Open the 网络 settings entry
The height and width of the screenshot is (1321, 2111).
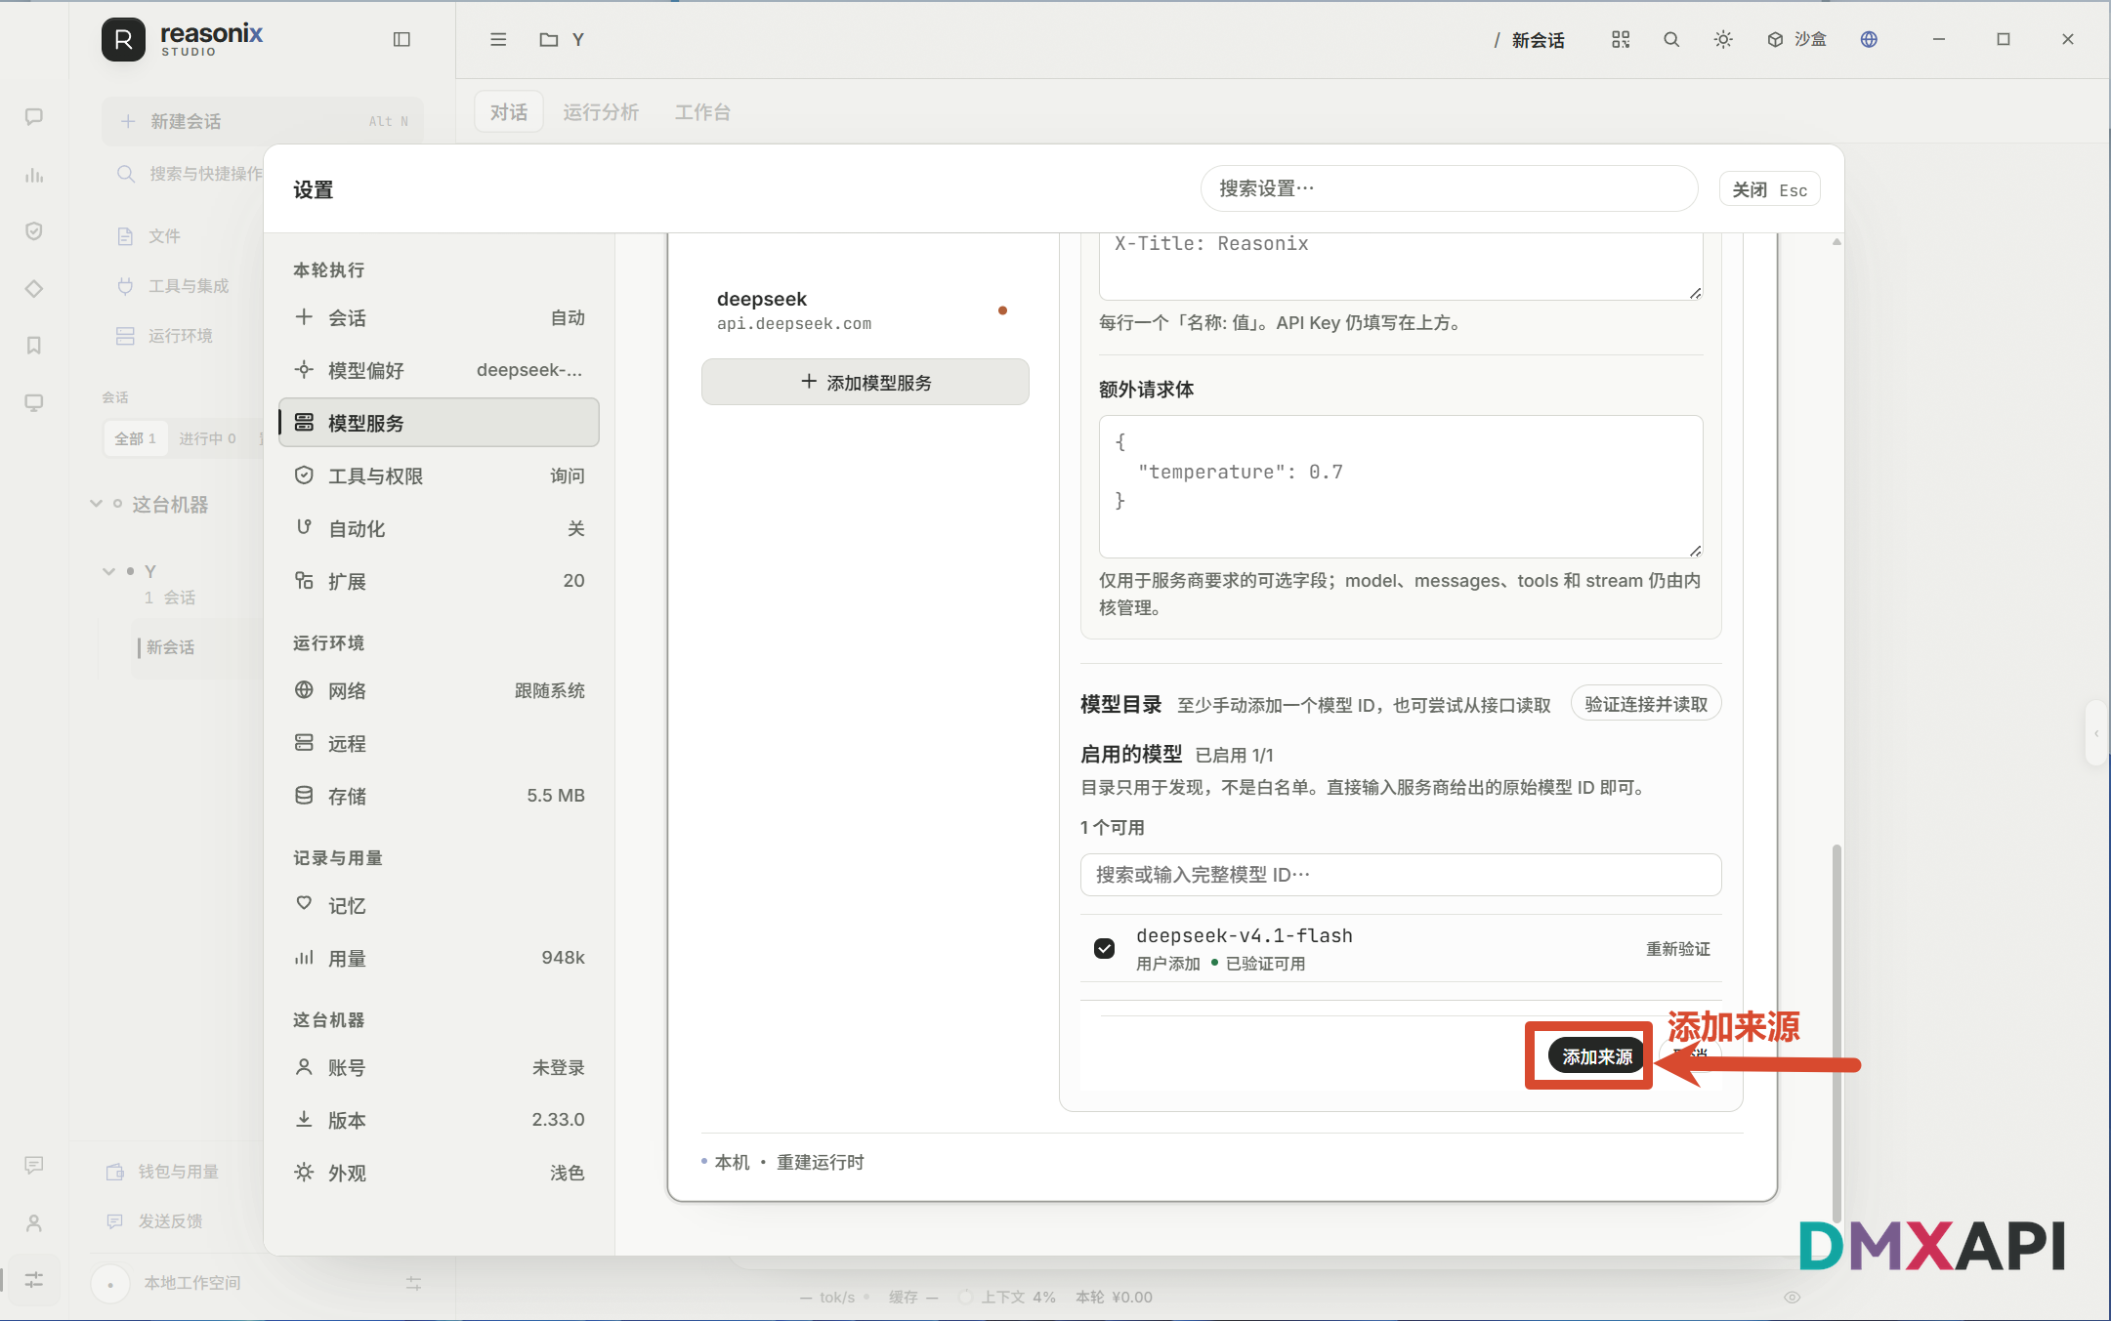[439, 690]
